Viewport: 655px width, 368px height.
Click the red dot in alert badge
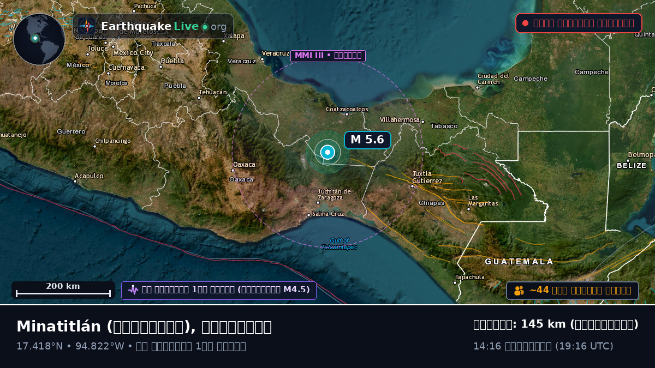(525, 23)
